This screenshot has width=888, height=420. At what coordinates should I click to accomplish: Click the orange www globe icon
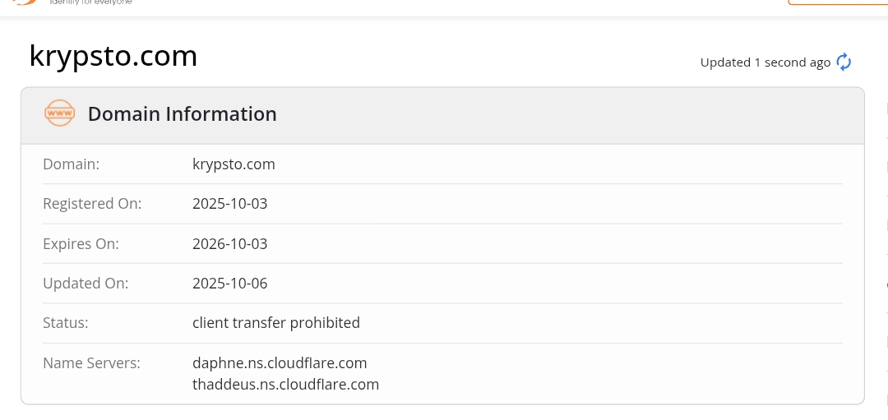click(59, 113)
